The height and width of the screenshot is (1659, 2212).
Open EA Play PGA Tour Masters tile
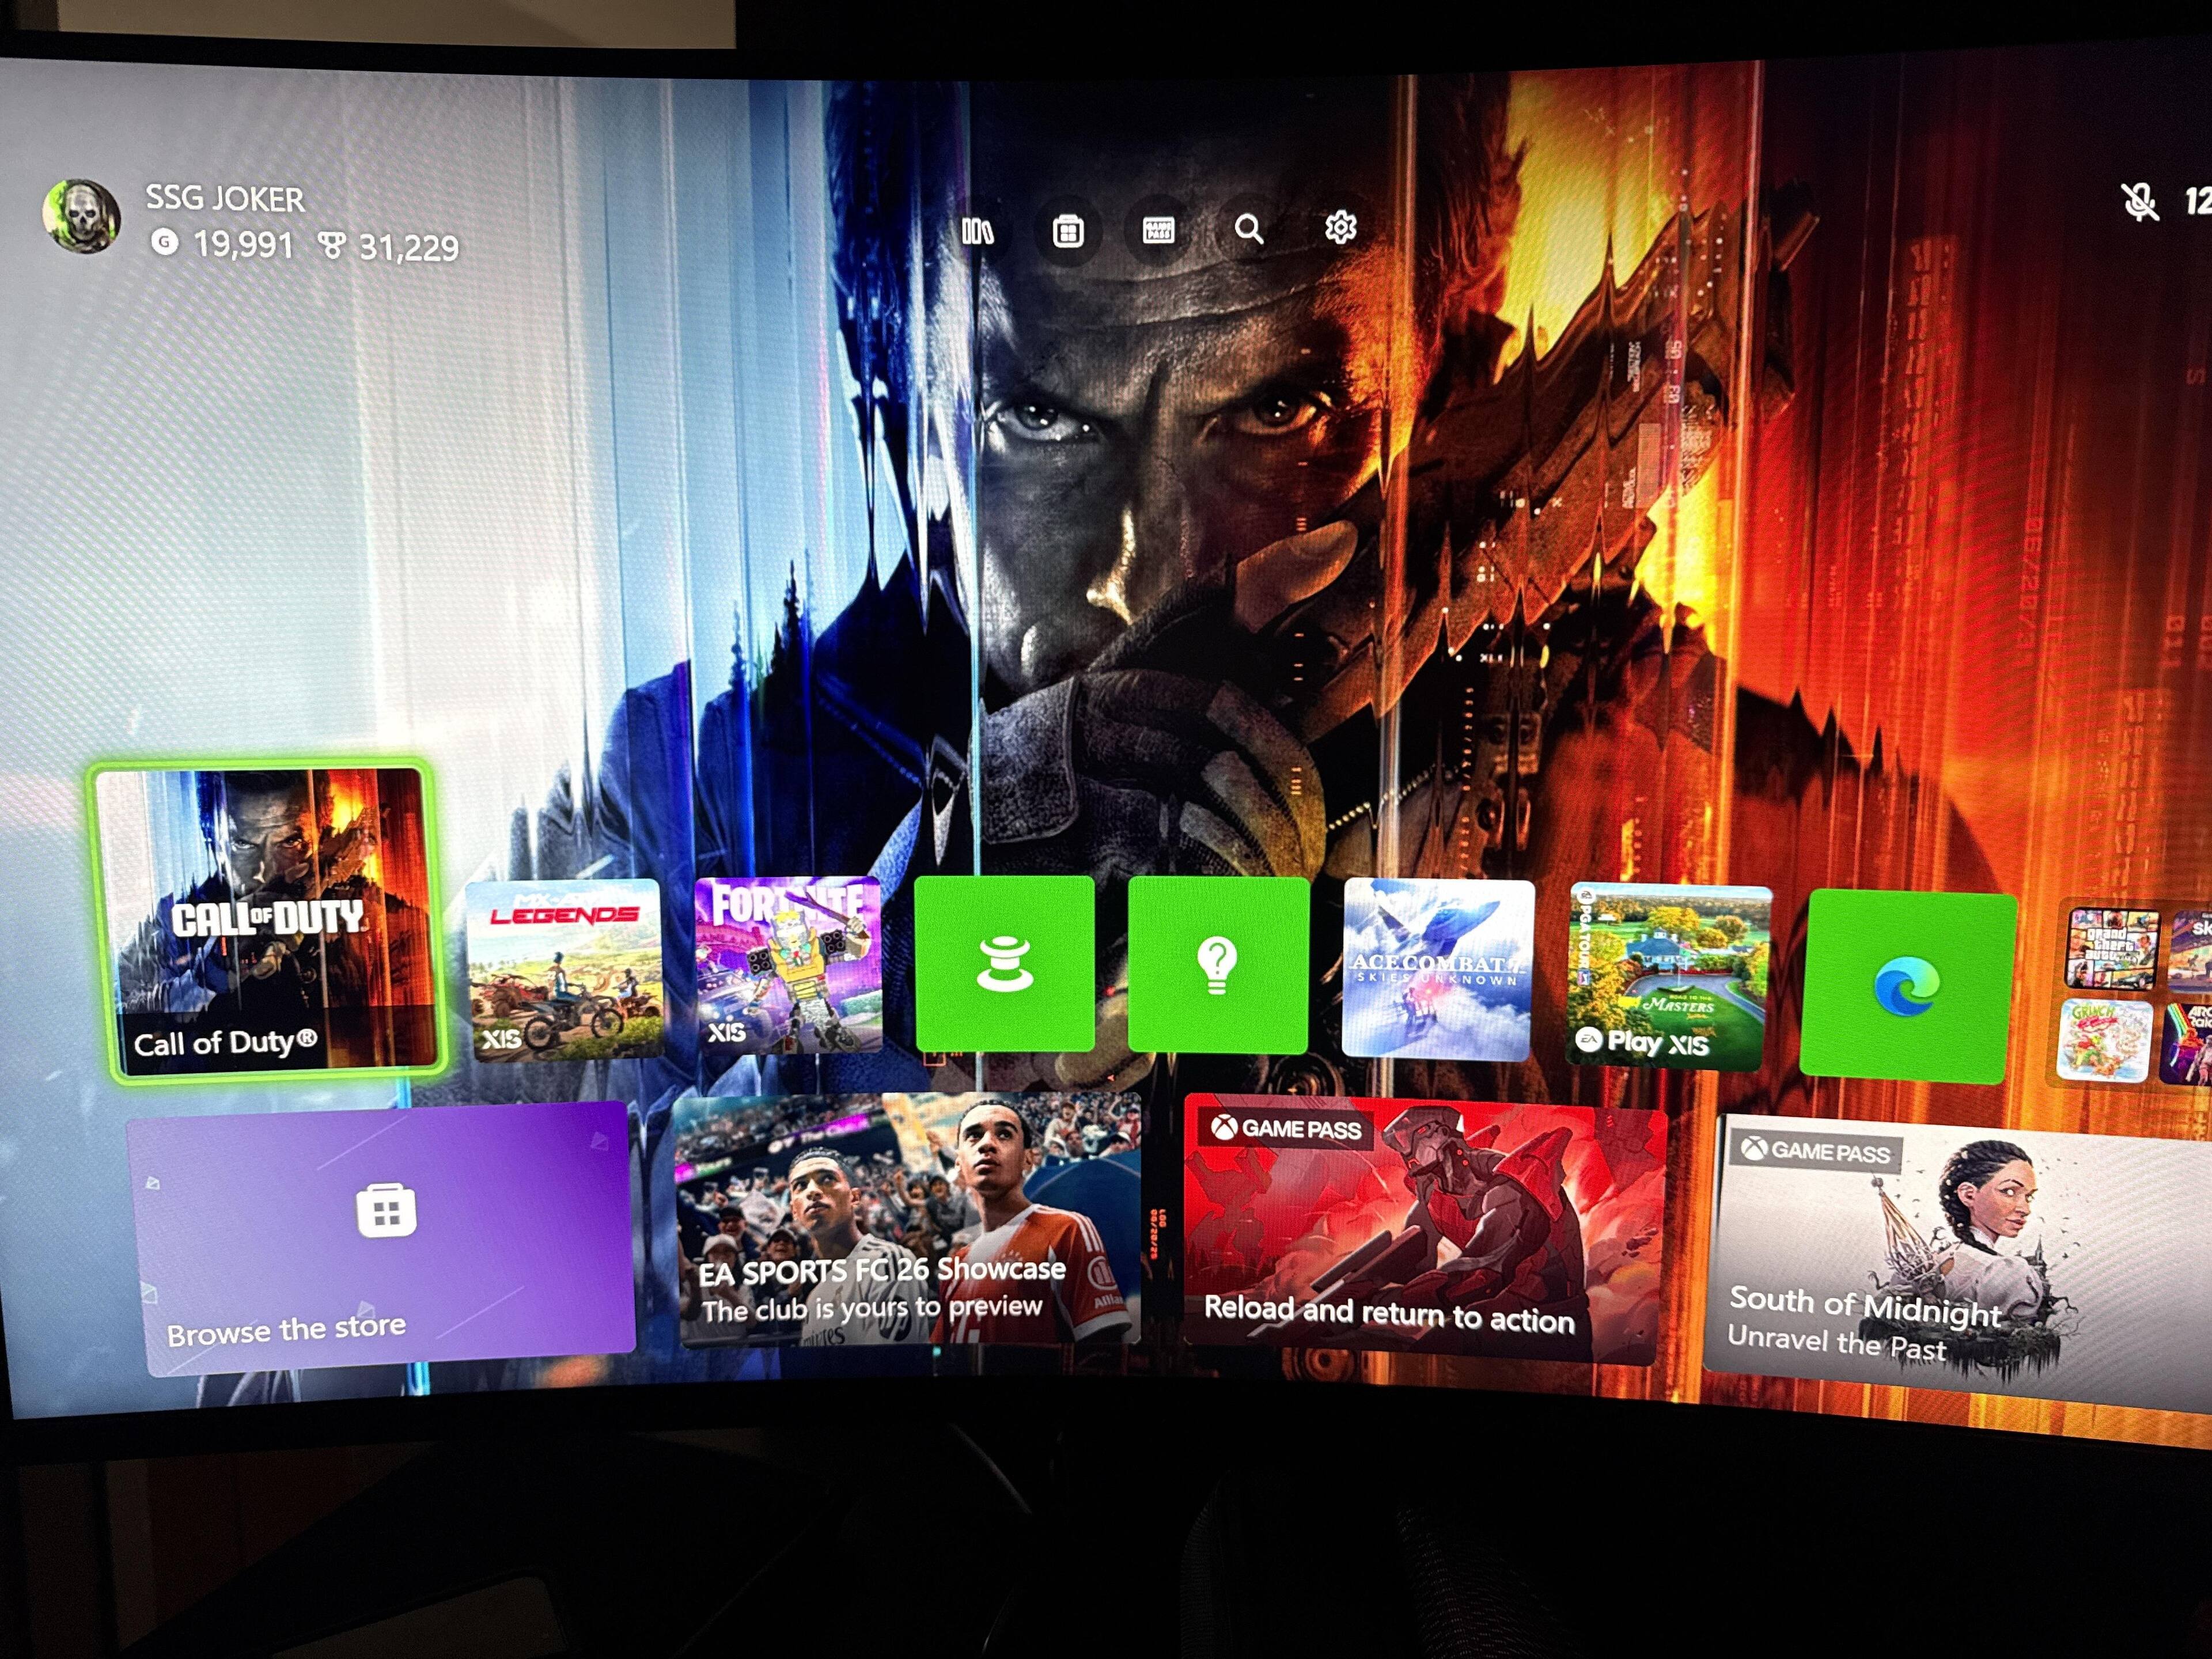(x=1667, y=975)
